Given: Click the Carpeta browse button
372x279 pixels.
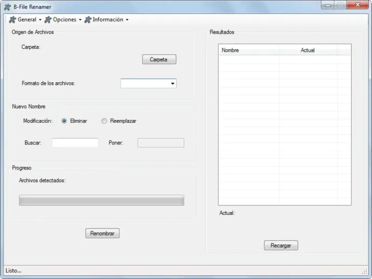Looking at the screenshot, I should [159, 60].
